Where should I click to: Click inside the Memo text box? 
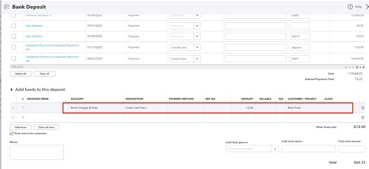click(36, 152)
